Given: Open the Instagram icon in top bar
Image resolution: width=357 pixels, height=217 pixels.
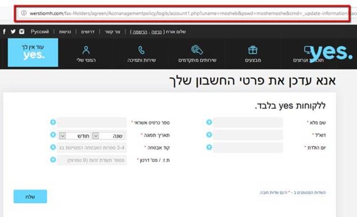Looking at the screenshot, I should coord(22,32).
